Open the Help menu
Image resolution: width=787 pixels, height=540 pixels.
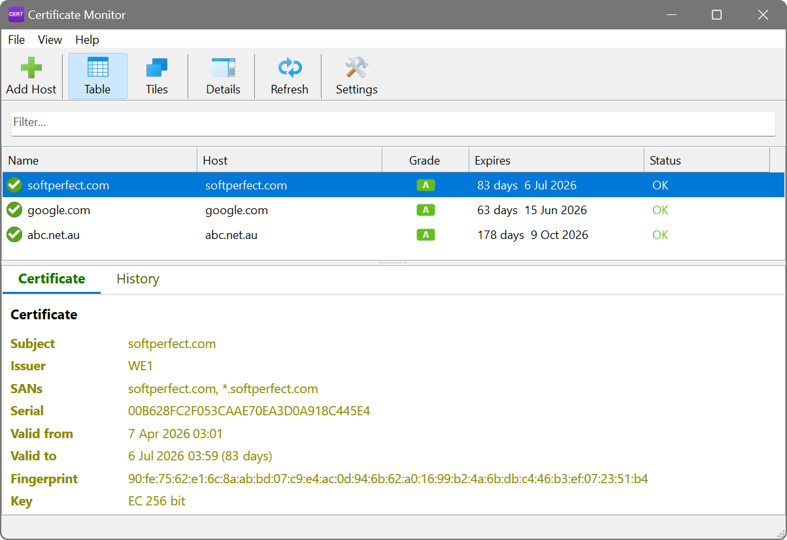pos(87,40)
